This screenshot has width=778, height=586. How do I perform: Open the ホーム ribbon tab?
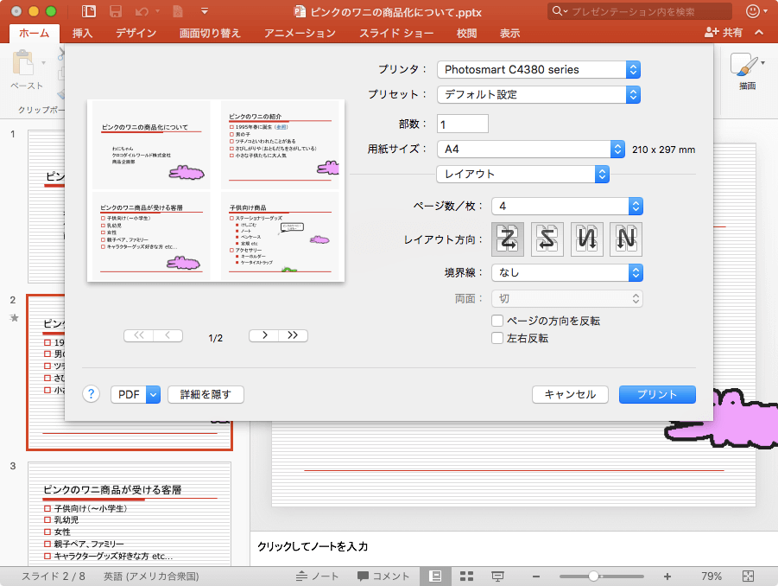(x=35, y=33)
